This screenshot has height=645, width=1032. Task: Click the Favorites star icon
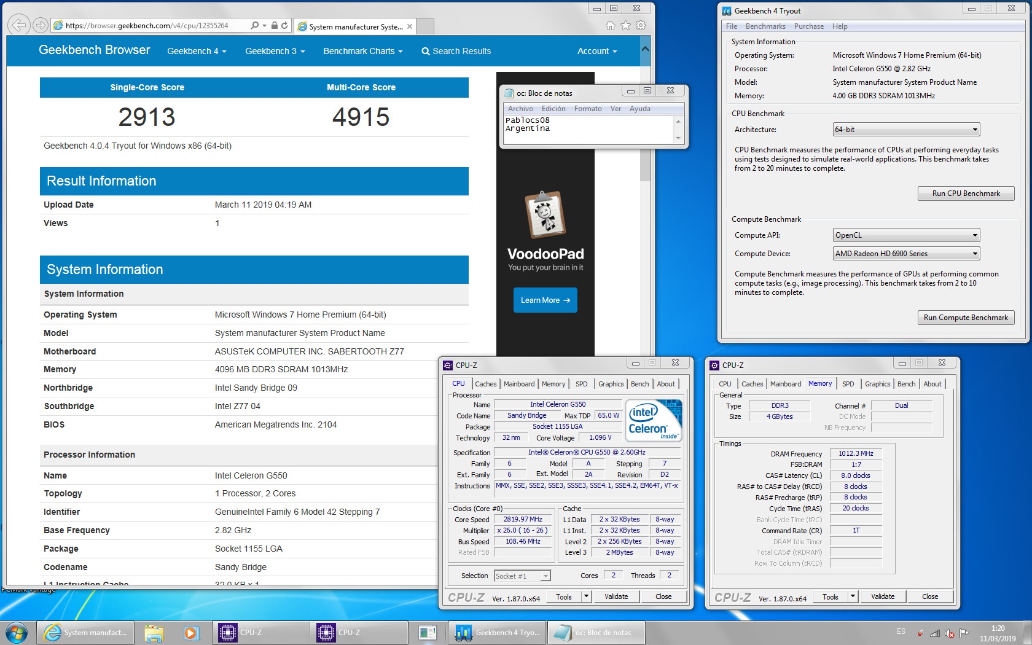[x=625, y=25]
